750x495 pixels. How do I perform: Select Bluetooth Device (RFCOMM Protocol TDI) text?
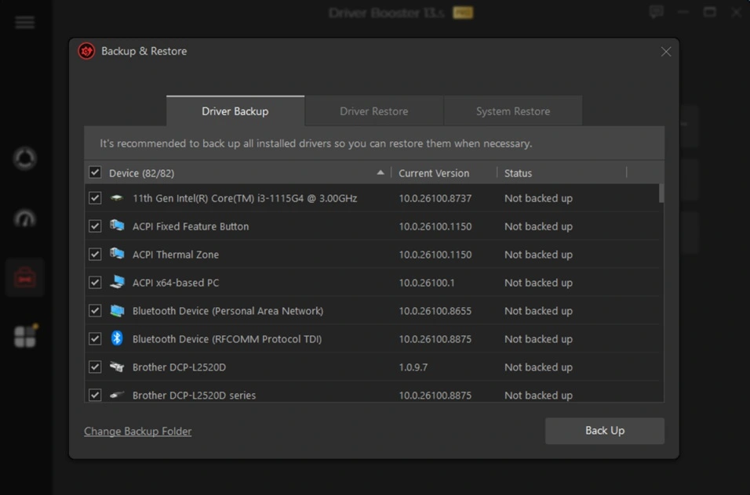(227, 339)
